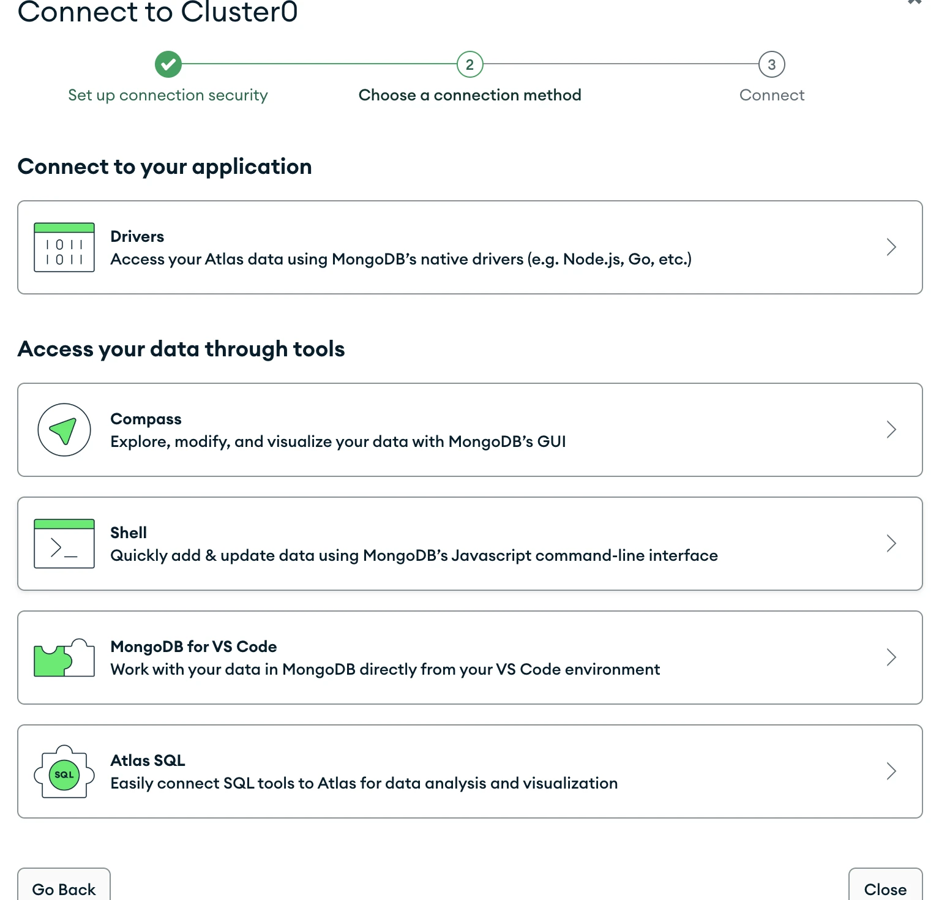Click the Go Back button

point(64,888)
